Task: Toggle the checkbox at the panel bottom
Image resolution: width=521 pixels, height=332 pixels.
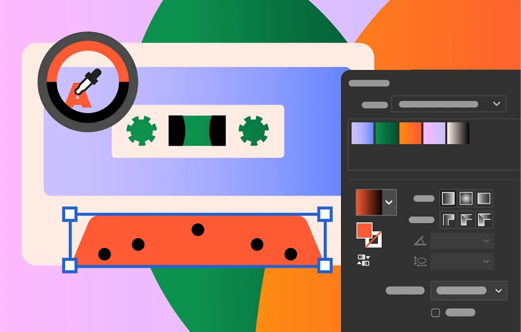Action: 435,312
